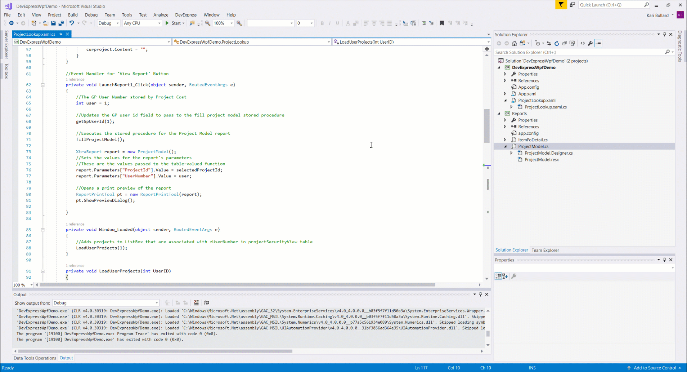Screen dimensions: 687x372
Task: Click Add to Source Control
Action: coord(655,368)
